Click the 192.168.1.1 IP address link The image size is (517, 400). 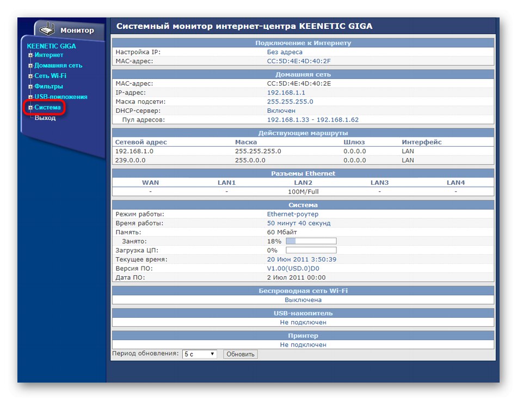click(286, 93)
